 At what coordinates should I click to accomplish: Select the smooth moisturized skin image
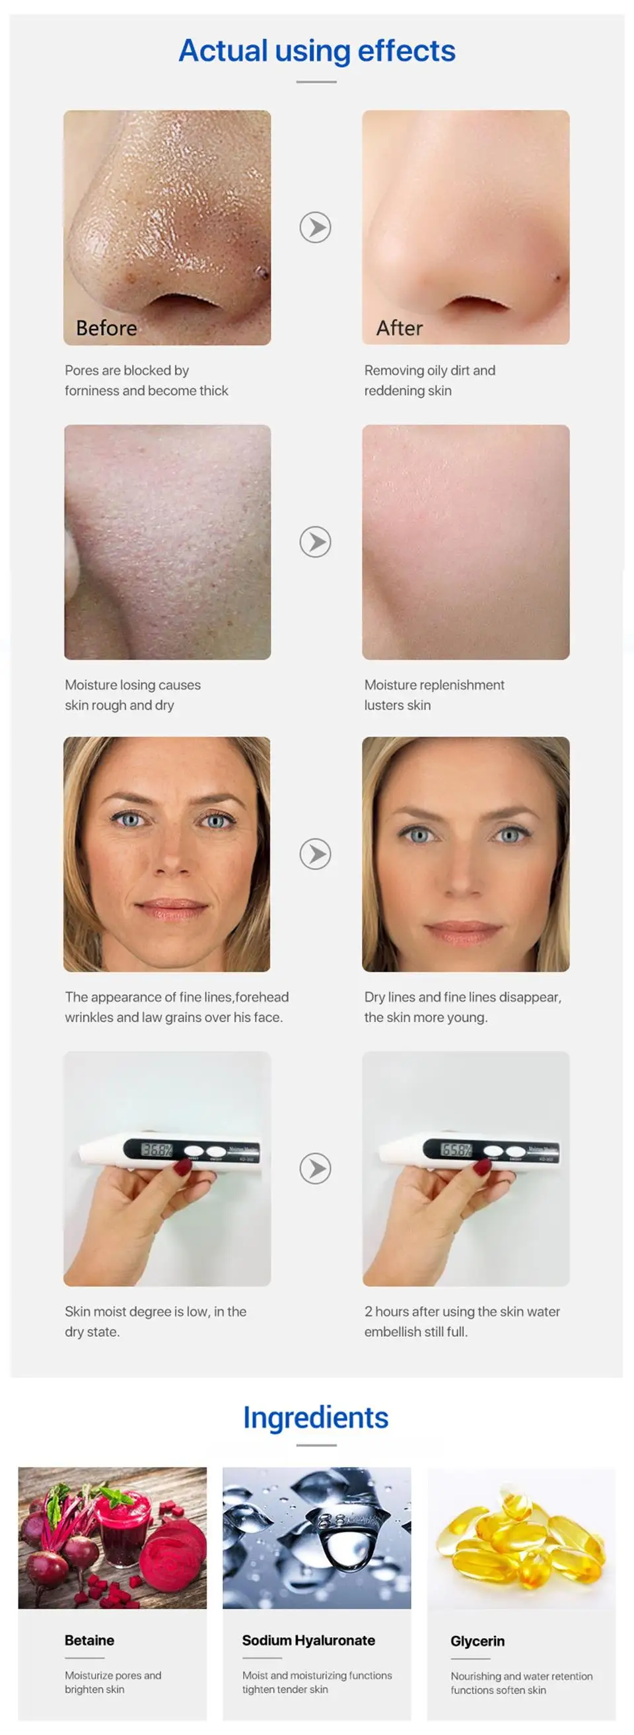(466, 542)
